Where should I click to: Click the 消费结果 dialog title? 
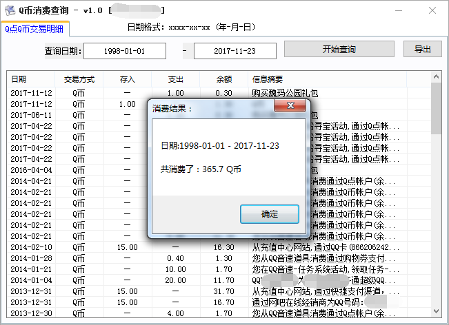[172, 109]
